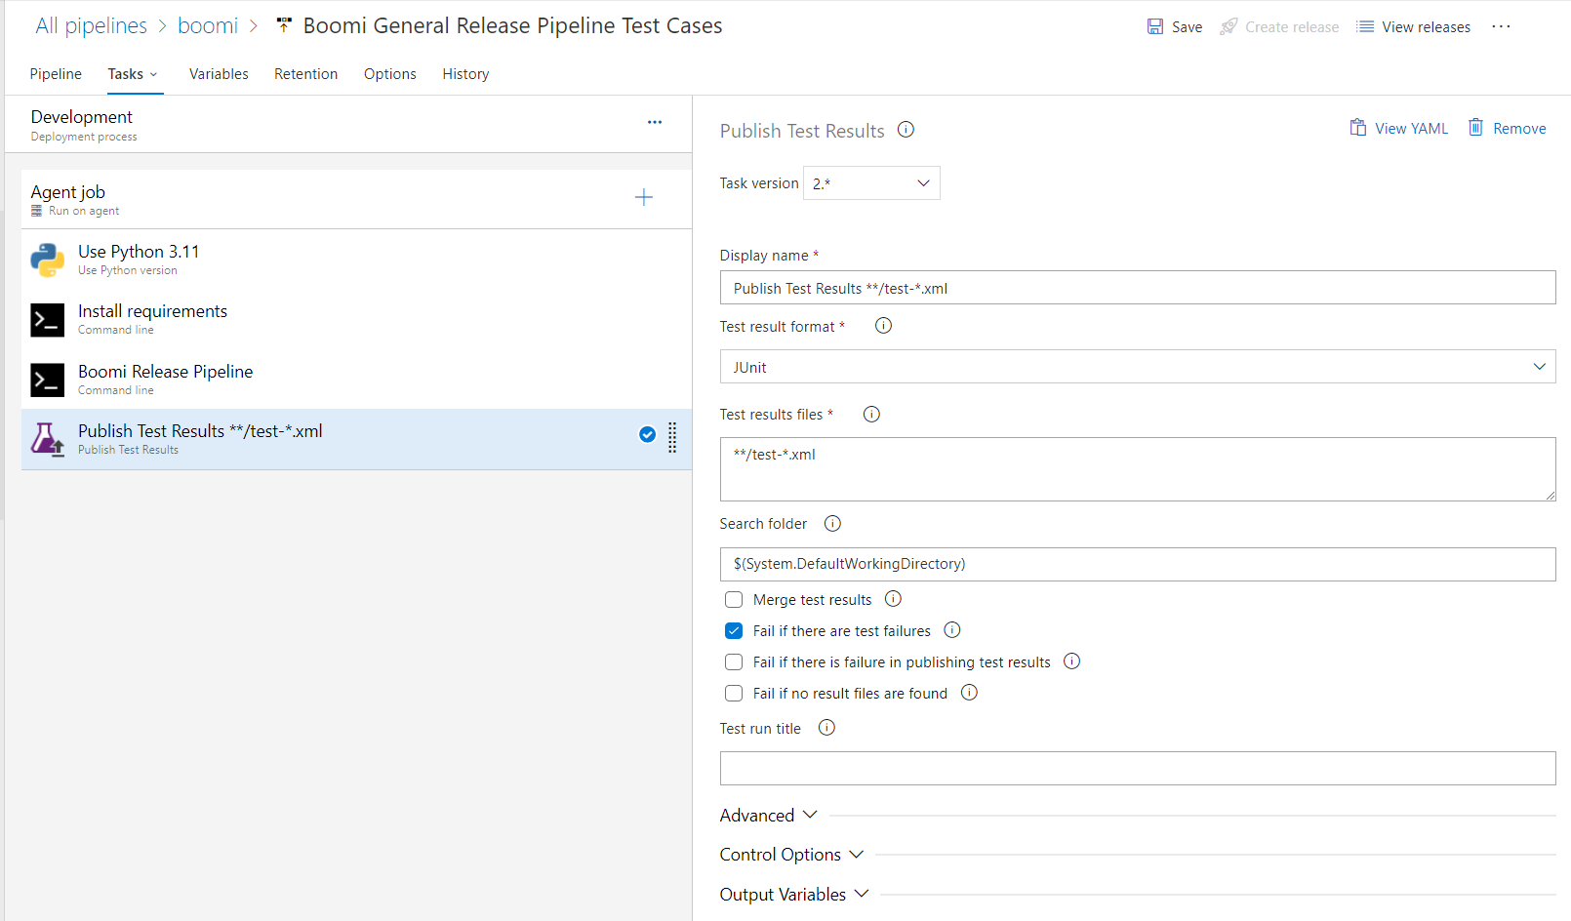
Task: Open the Development stage ellipsis menu
Action: [655, 123]
